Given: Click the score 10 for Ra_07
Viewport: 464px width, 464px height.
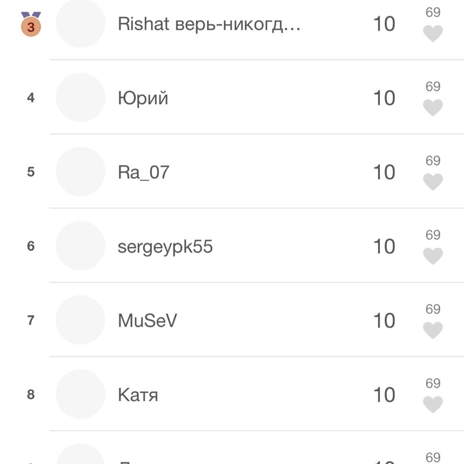Looking at the screenshot, I should pyautogui.click(x=384, y=172).
